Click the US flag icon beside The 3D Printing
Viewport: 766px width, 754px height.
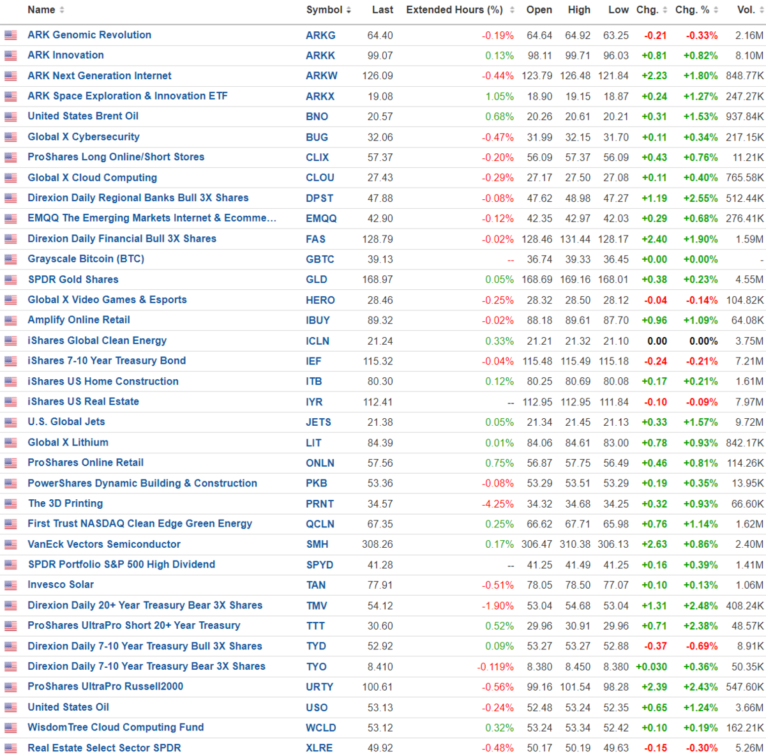[10, 504]
